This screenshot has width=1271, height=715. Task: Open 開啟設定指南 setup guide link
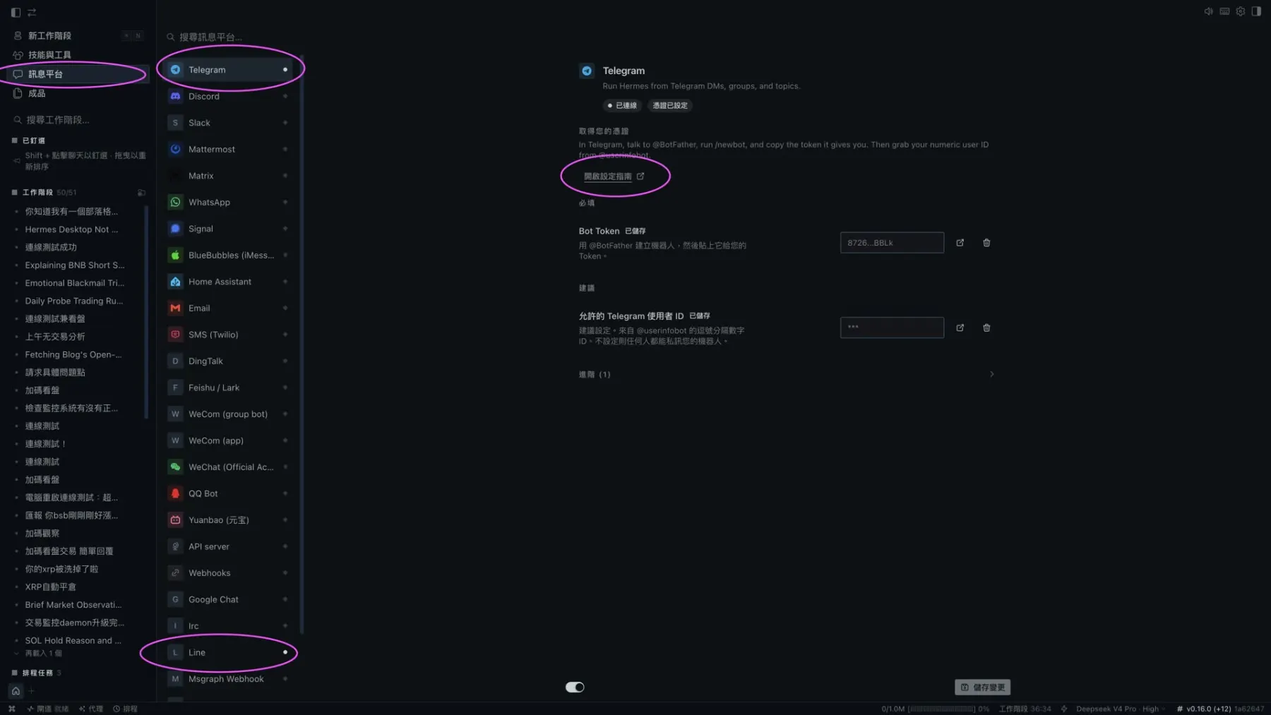point(614,176)
